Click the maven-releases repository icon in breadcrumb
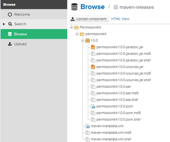 click(x=116, y=7)
